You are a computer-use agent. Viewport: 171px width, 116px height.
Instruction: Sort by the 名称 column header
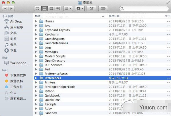coord(69,16)
